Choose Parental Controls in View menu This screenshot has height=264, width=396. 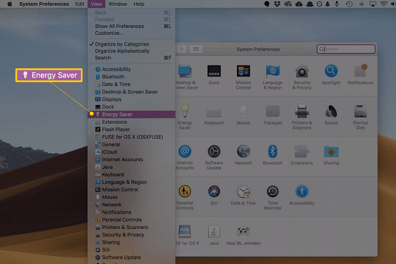pos(132,220)
